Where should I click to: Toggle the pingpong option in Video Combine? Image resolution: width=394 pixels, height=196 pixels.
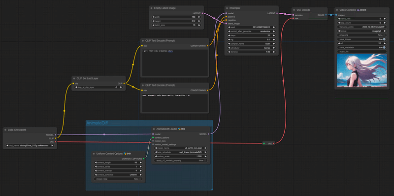361,35
